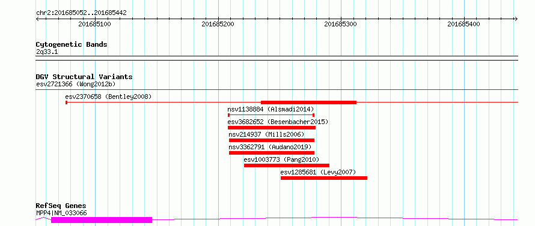Click the right arrow of the ruler
Image resolution: width=535 pixels, height=226 pixels.
click(516, 19)
